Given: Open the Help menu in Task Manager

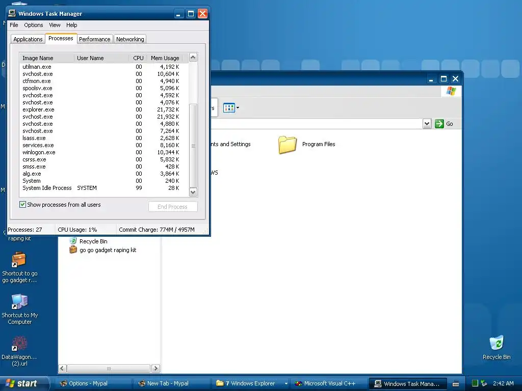Looking at the screenshot, I should coord(71,25).
